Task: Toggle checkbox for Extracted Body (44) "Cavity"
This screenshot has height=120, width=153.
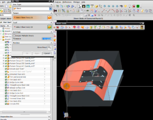Action: (x=6, y=72)
